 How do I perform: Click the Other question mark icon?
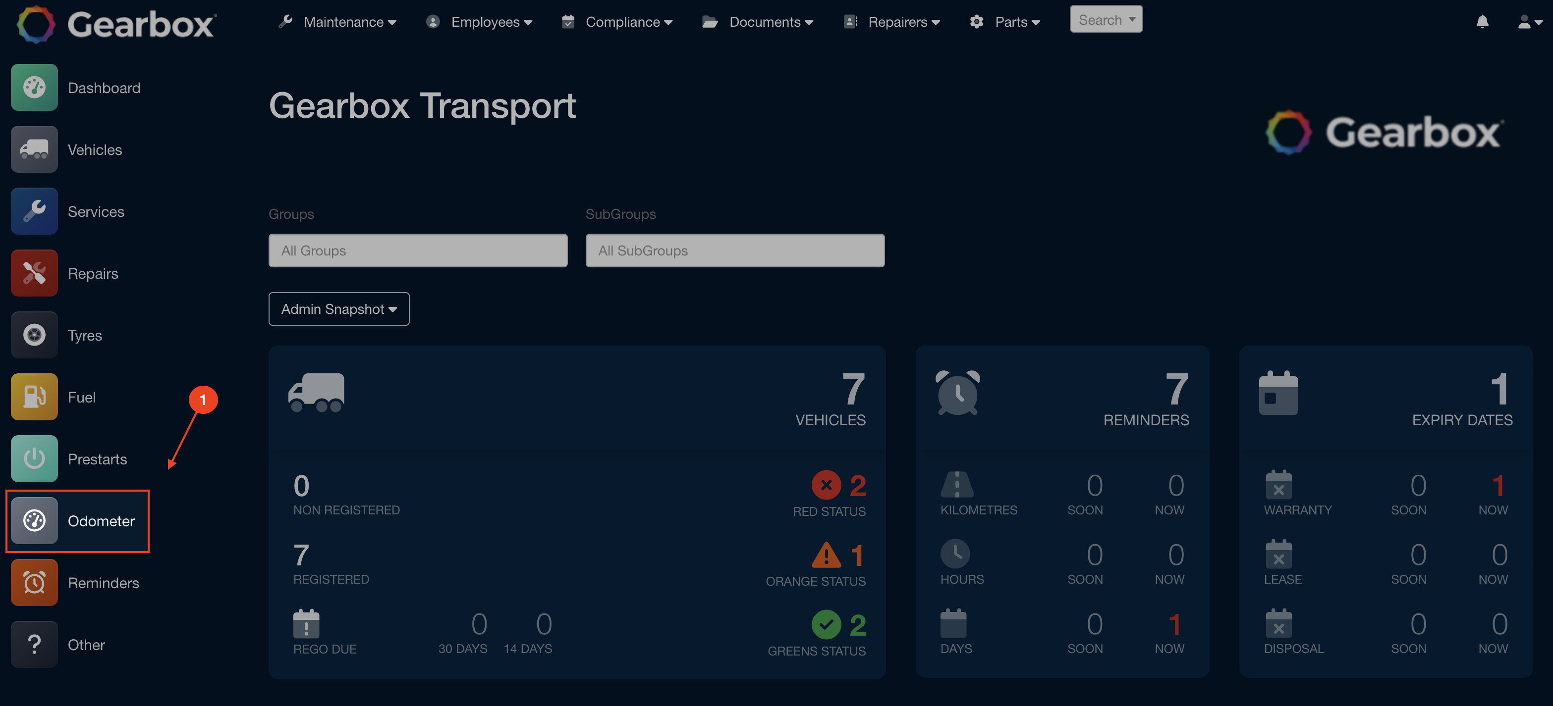(x=34, y=645)
